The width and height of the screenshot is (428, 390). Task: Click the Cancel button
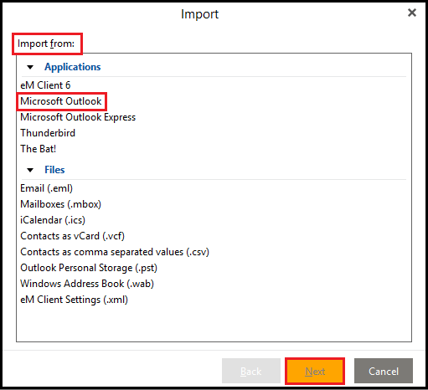384,371
